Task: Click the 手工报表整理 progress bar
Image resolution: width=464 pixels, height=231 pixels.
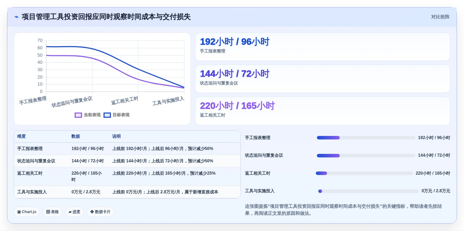Action: pyautogui.click(x=366, y=138)
